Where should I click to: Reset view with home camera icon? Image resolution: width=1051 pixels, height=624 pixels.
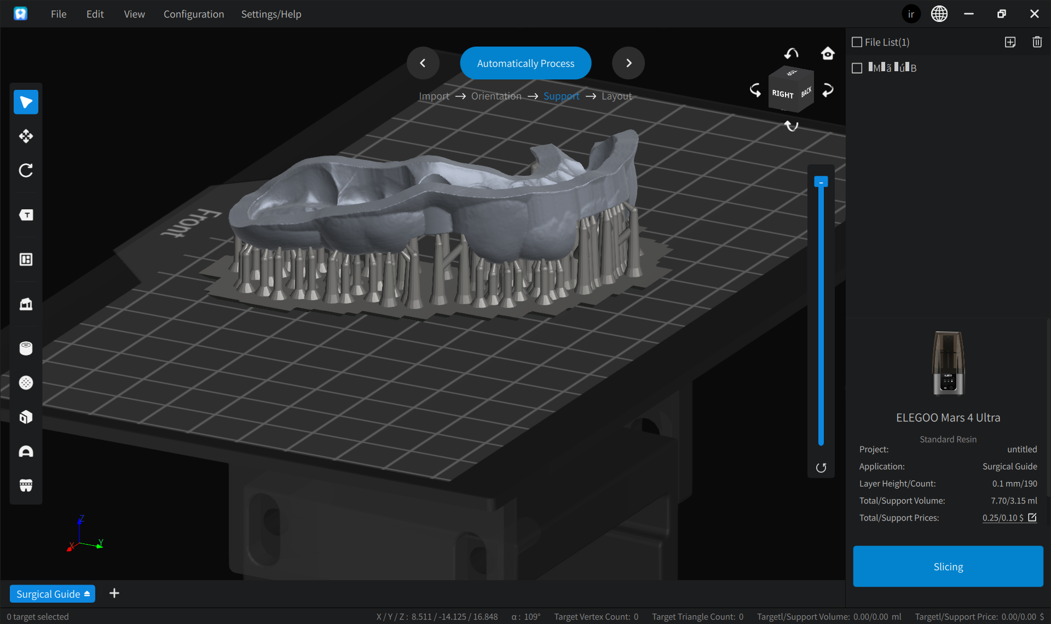pos(828,53)
